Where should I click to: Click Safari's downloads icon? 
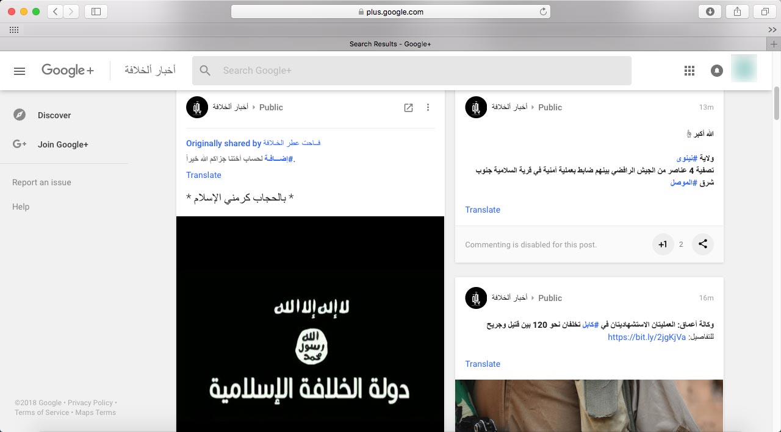(710, 12)
